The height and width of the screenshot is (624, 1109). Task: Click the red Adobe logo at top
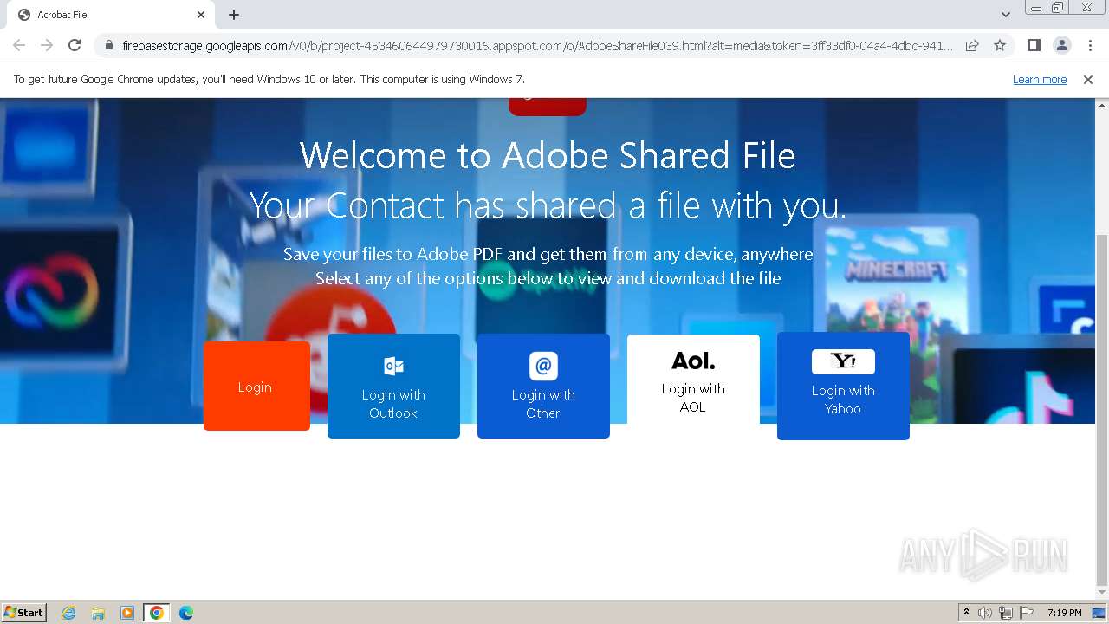coord(548,107)
